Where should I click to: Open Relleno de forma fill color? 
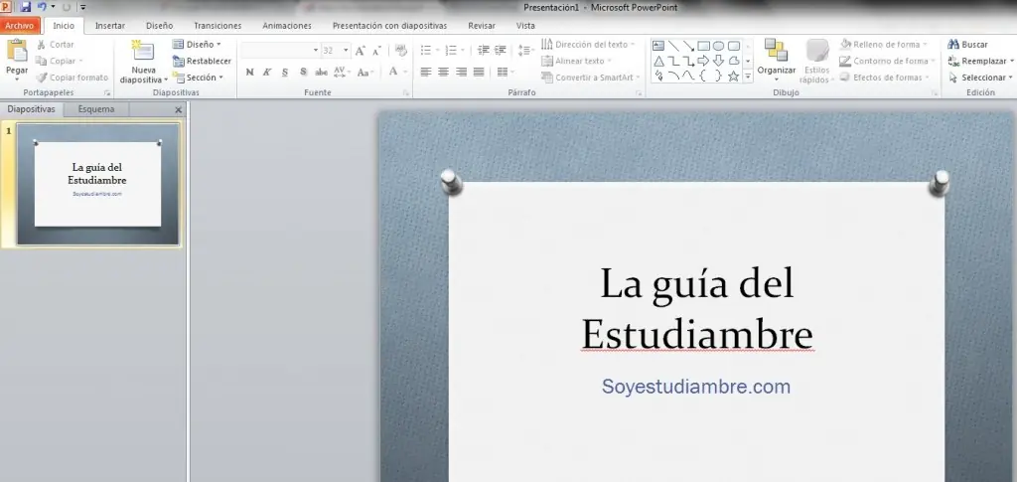[883, 44]
